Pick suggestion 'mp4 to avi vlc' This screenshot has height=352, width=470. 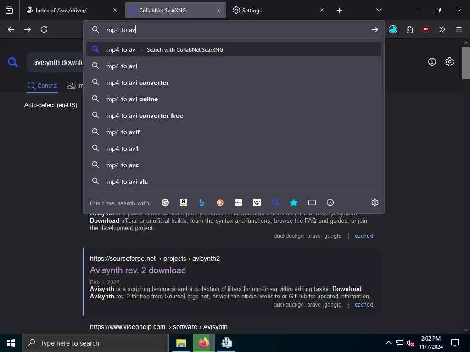click(234, 181)
